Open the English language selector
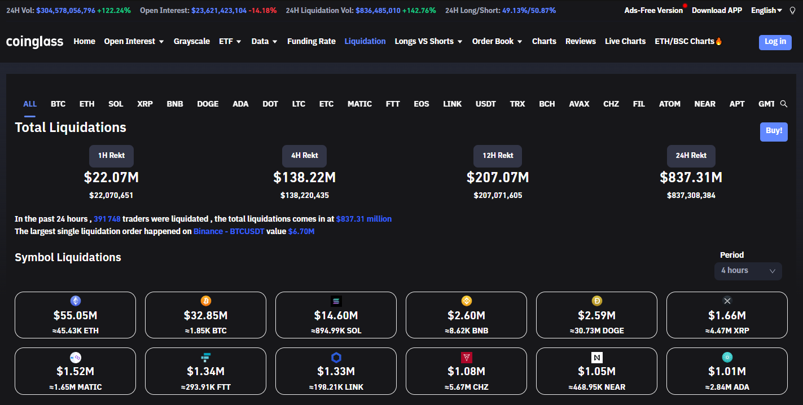 pos(766,11)
